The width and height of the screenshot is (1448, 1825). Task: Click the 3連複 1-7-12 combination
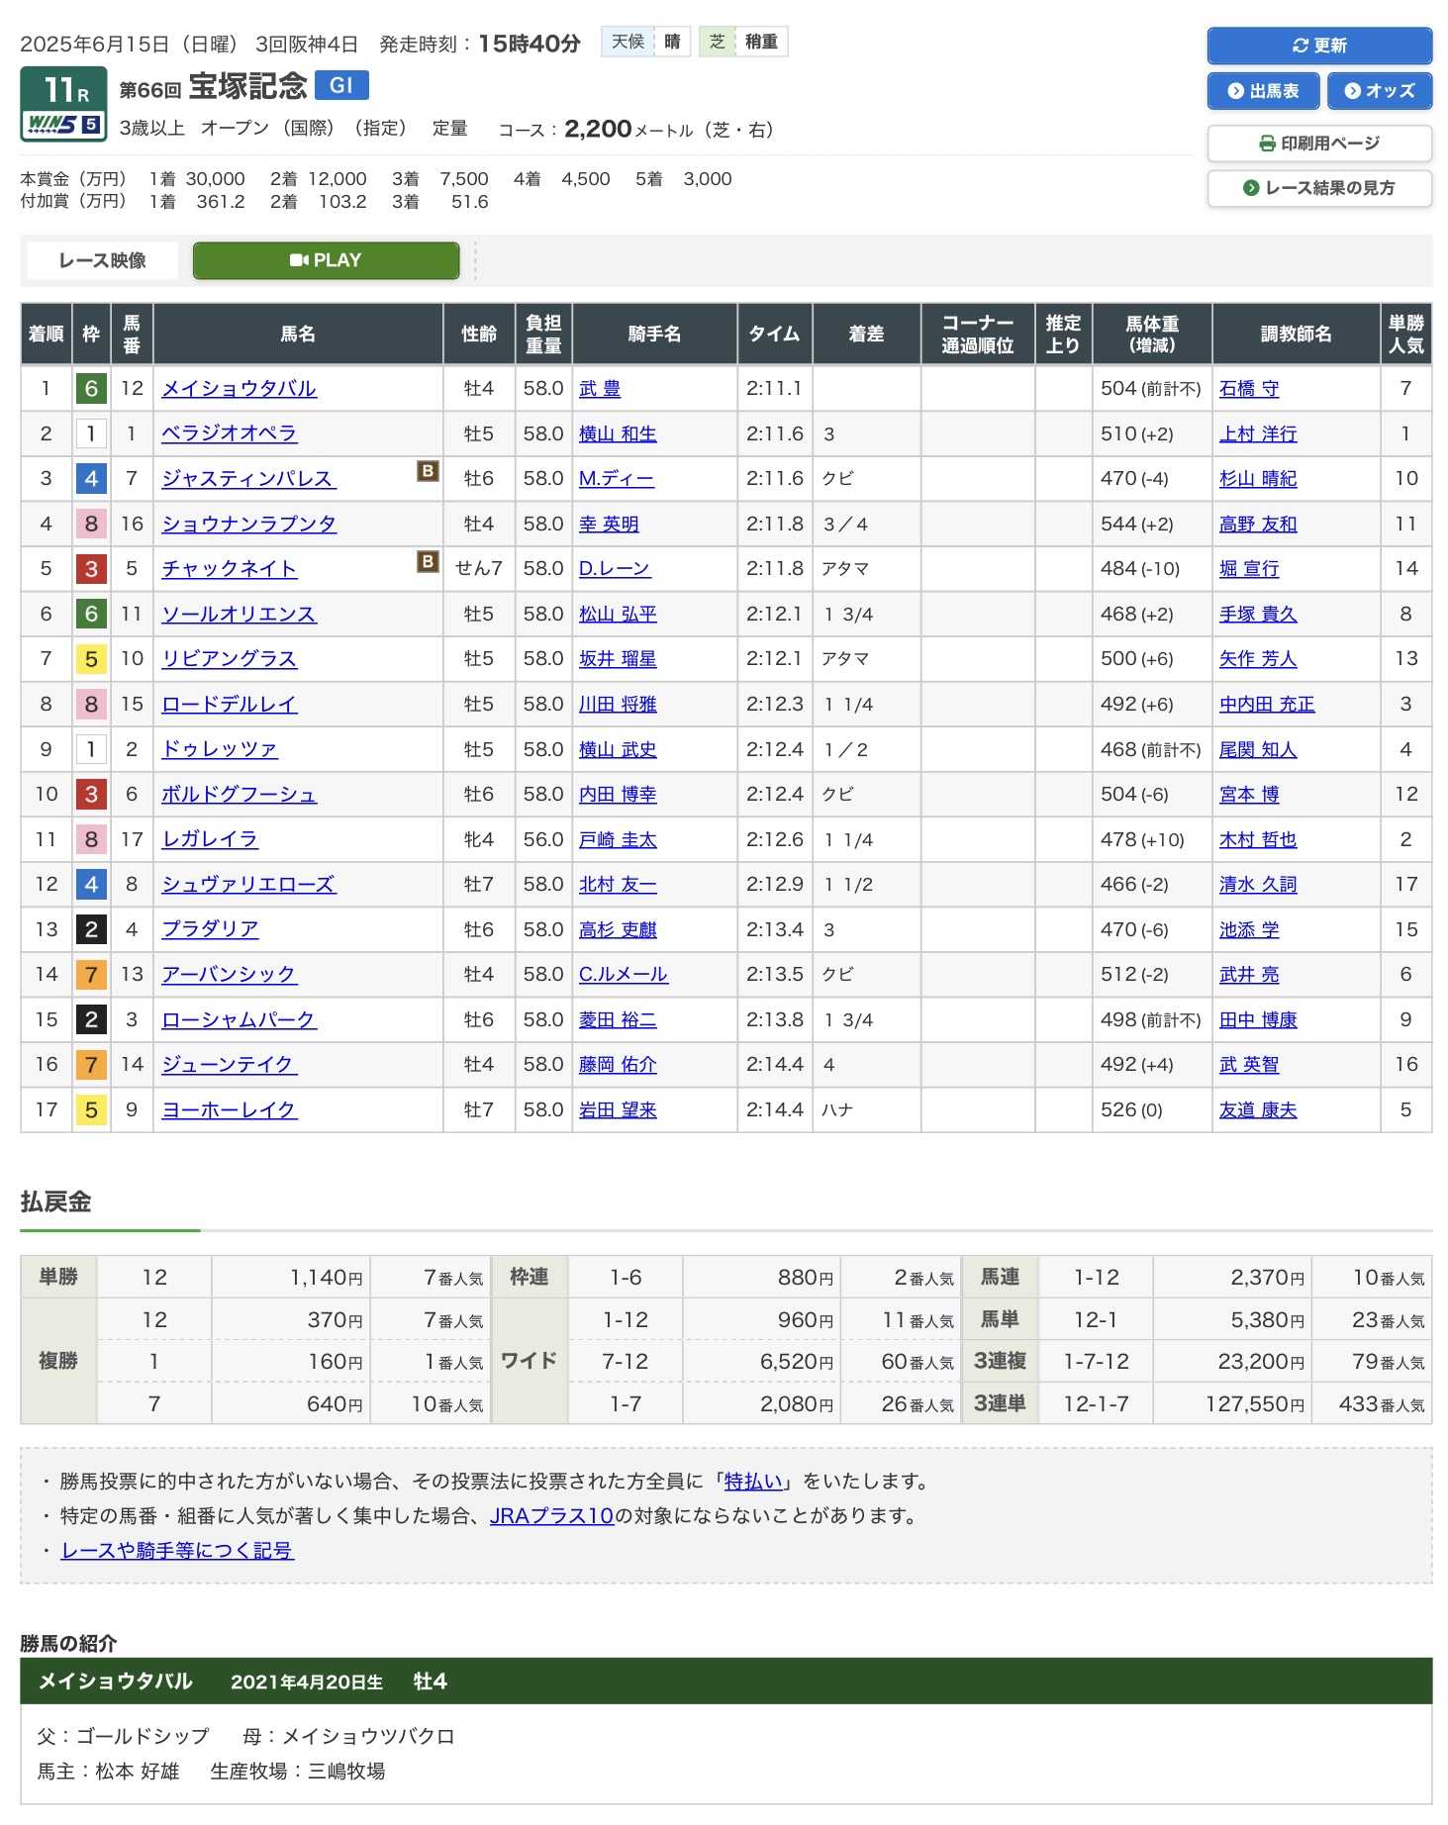[x=1096, y=1362]
